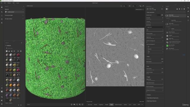Open the Edit menu
This screenshot has height=107, width=190.
[5, 3]
